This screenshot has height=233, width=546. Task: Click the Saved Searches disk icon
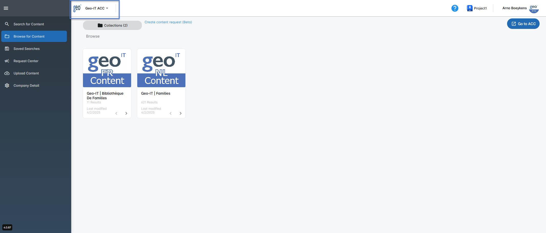click(7, 49)
